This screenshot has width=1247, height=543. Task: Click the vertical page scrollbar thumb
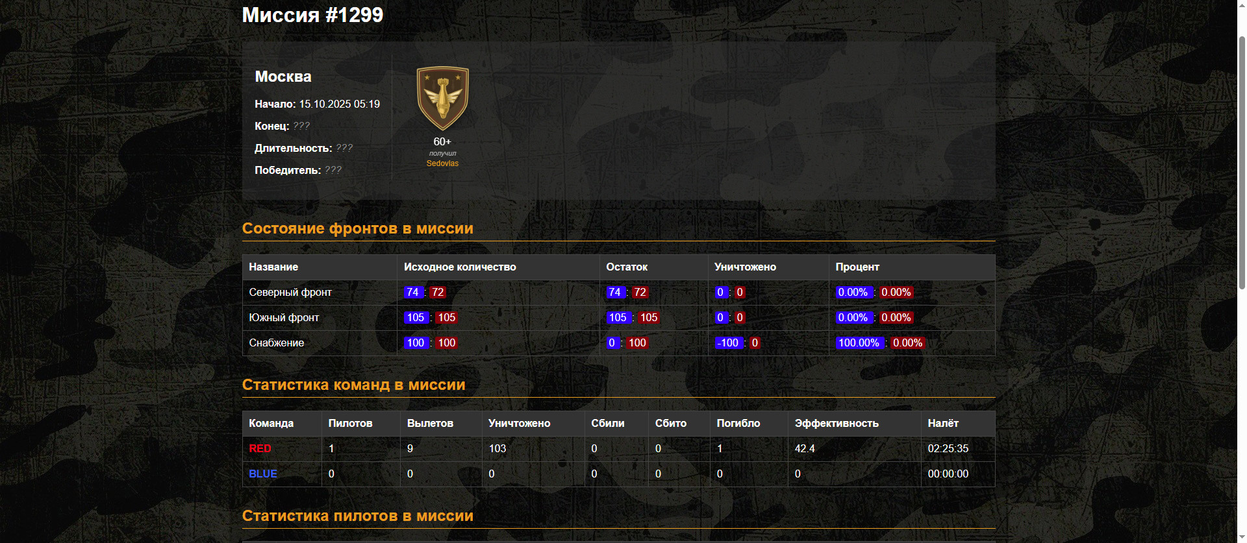click(x=1241, y=162)
